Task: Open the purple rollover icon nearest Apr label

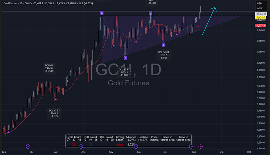Action: click(81, 146)
